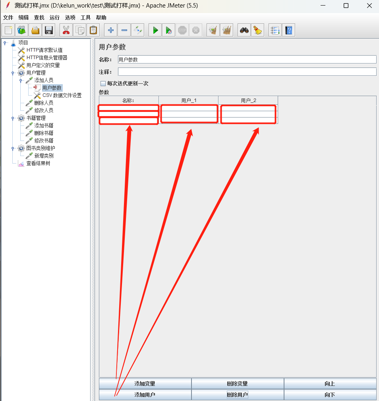This screenshot has height=401, width=379.
Task: Select 添加书籍 in the tree
Action: 44,125
